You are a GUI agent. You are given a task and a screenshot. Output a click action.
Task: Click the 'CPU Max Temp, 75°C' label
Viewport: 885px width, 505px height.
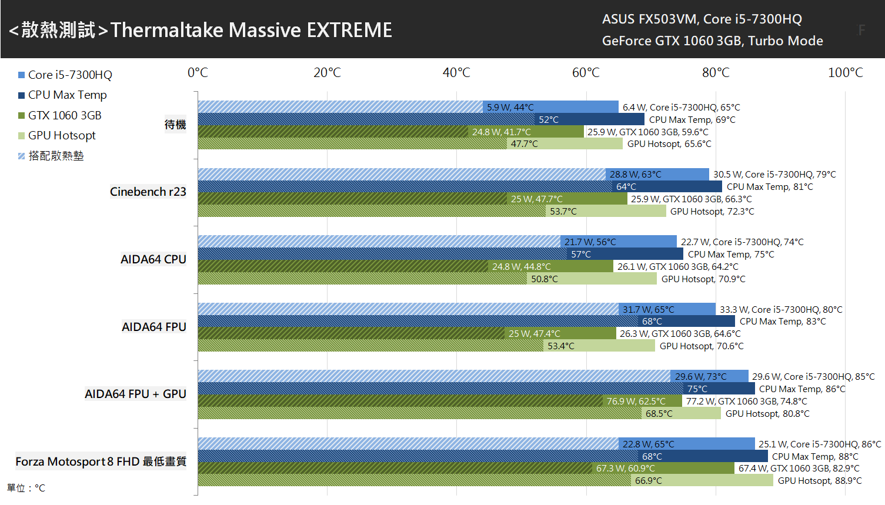tap(731, 254)
